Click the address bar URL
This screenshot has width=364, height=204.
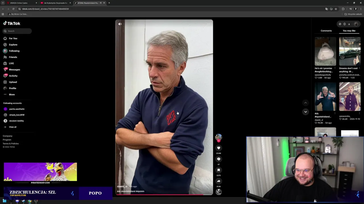[x=45, y=9]
